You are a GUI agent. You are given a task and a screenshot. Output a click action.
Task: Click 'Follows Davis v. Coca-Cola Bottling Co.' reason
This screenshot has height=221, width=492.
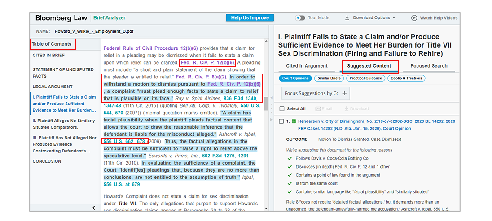click(332, 158)
